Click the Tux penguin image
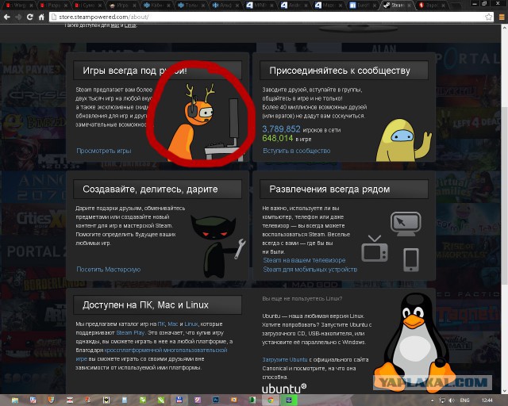The image size is (508, 406). tap(414, 342)
